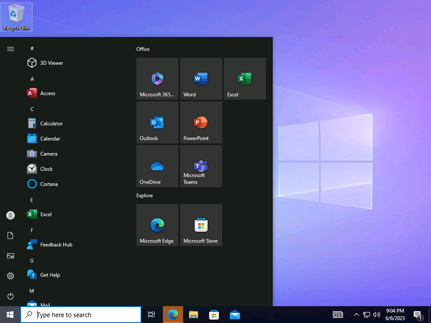Open the notification Action Center
Image resolution: width=431 pixels, height=323 pixels.
pos(418,315)
